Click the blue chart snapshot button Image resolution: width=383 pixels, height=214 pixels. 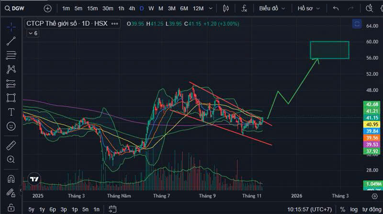(x=357, y=24)
